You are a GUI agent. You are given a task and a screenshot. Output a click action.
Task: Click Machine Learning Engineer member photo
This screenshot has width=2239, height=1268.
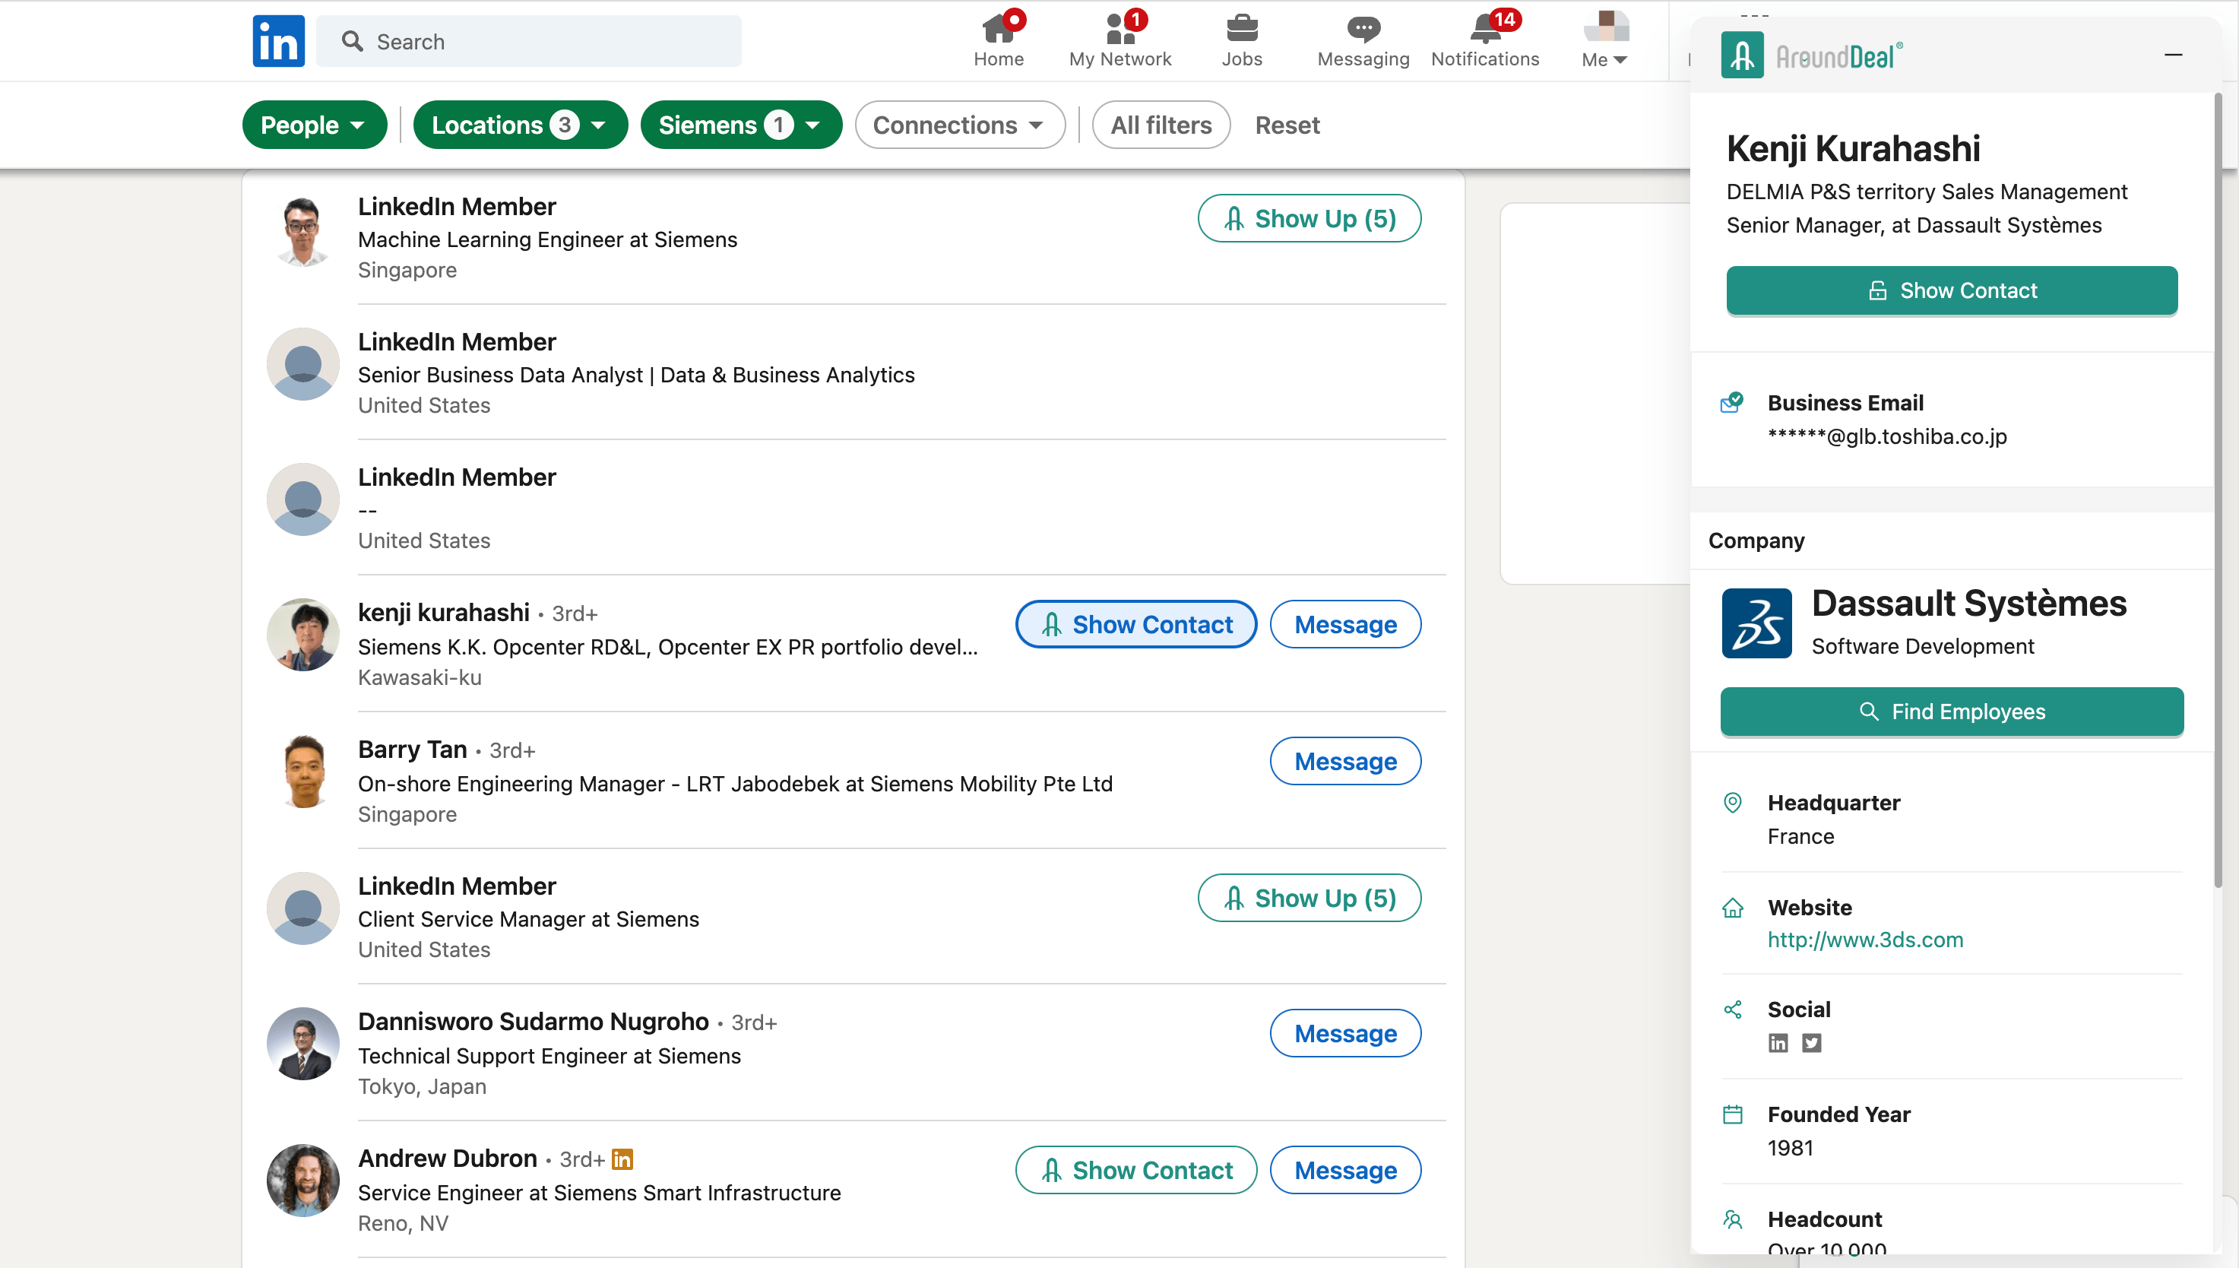tap(302, 230)
